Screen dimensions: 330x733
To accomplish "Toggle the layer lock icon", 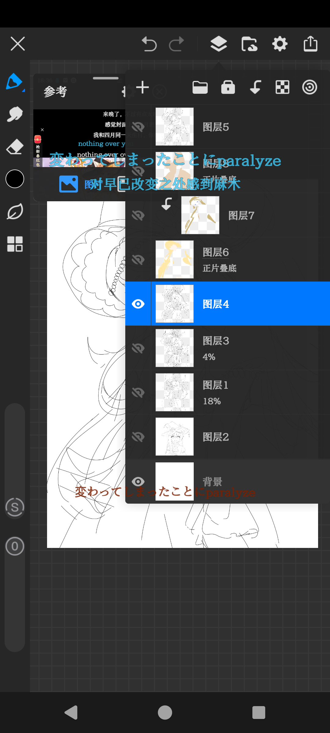I will [228, 87].
